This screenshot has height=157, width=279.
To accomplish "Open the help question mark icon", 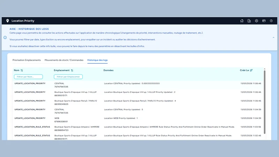I will [271, 21].
